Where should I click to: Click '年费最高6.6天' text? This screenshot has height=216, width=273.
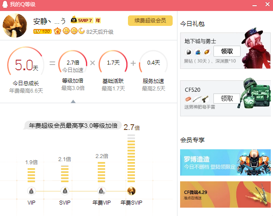point(26,91)
